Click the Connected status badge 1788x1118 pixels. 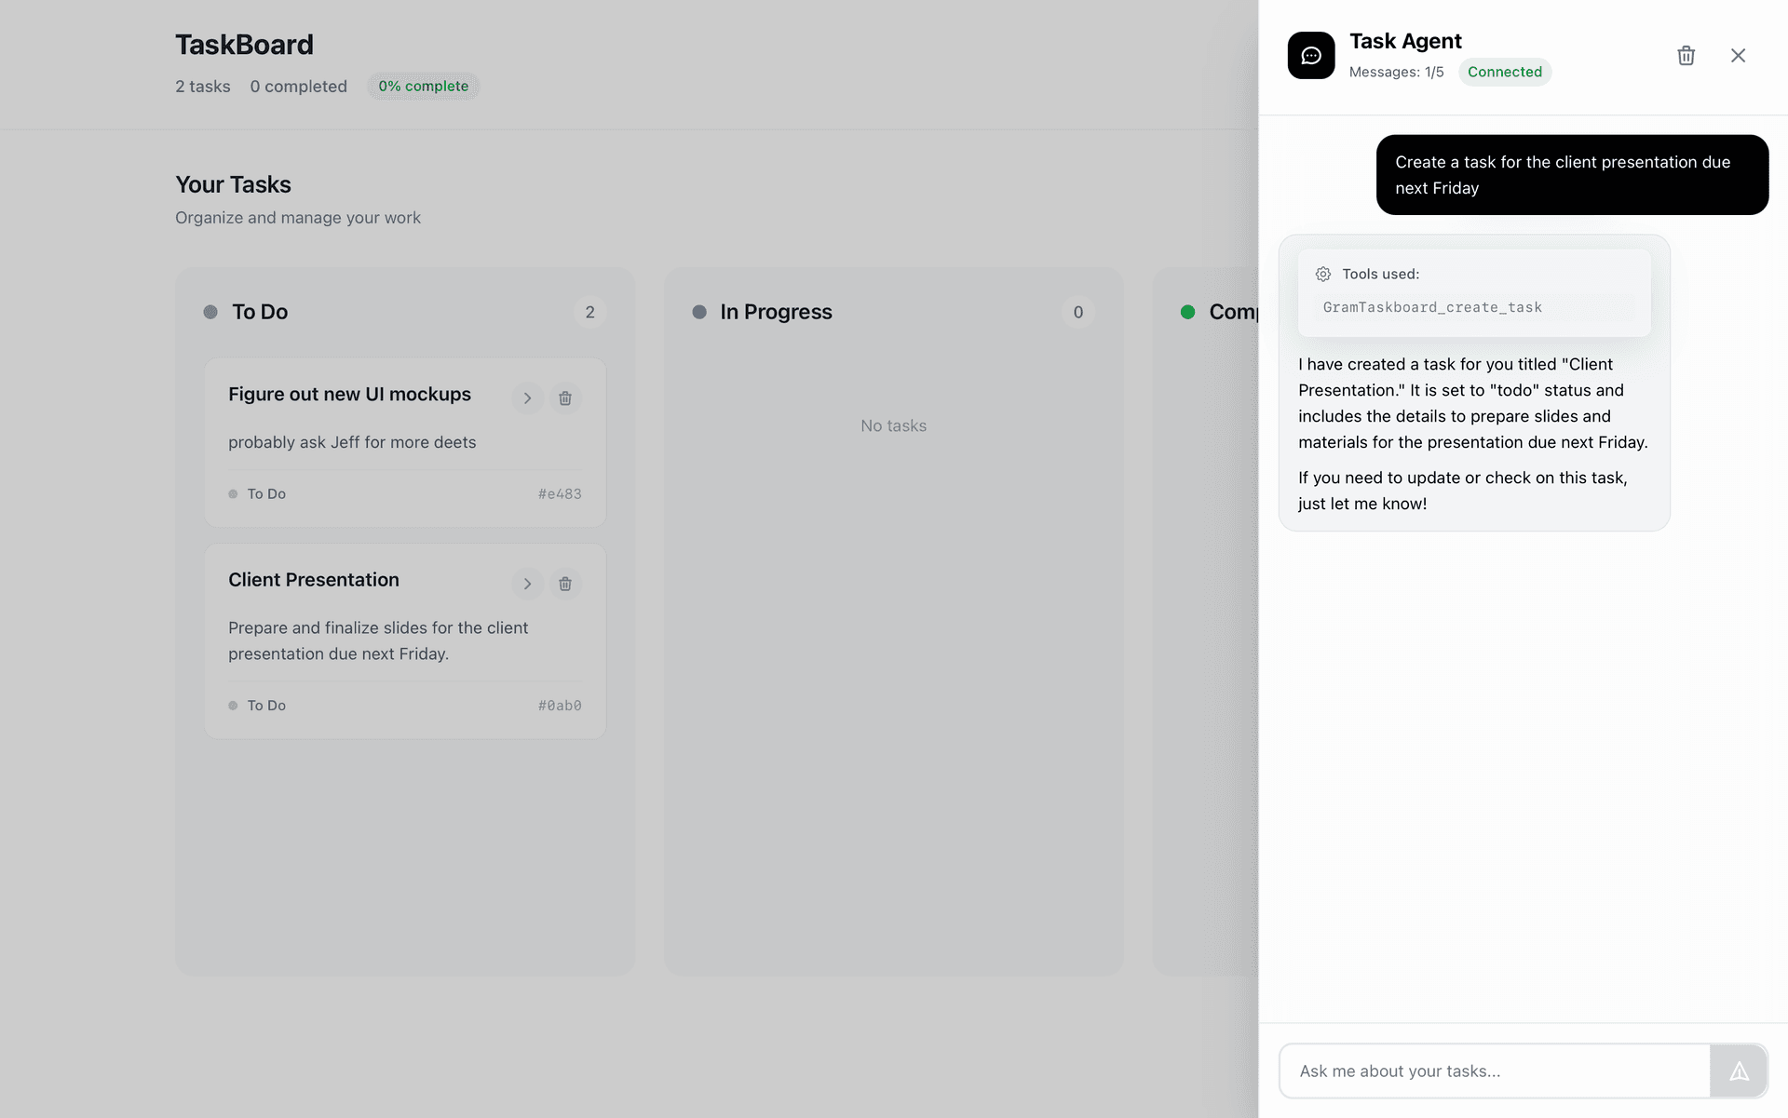(1504, 72)
